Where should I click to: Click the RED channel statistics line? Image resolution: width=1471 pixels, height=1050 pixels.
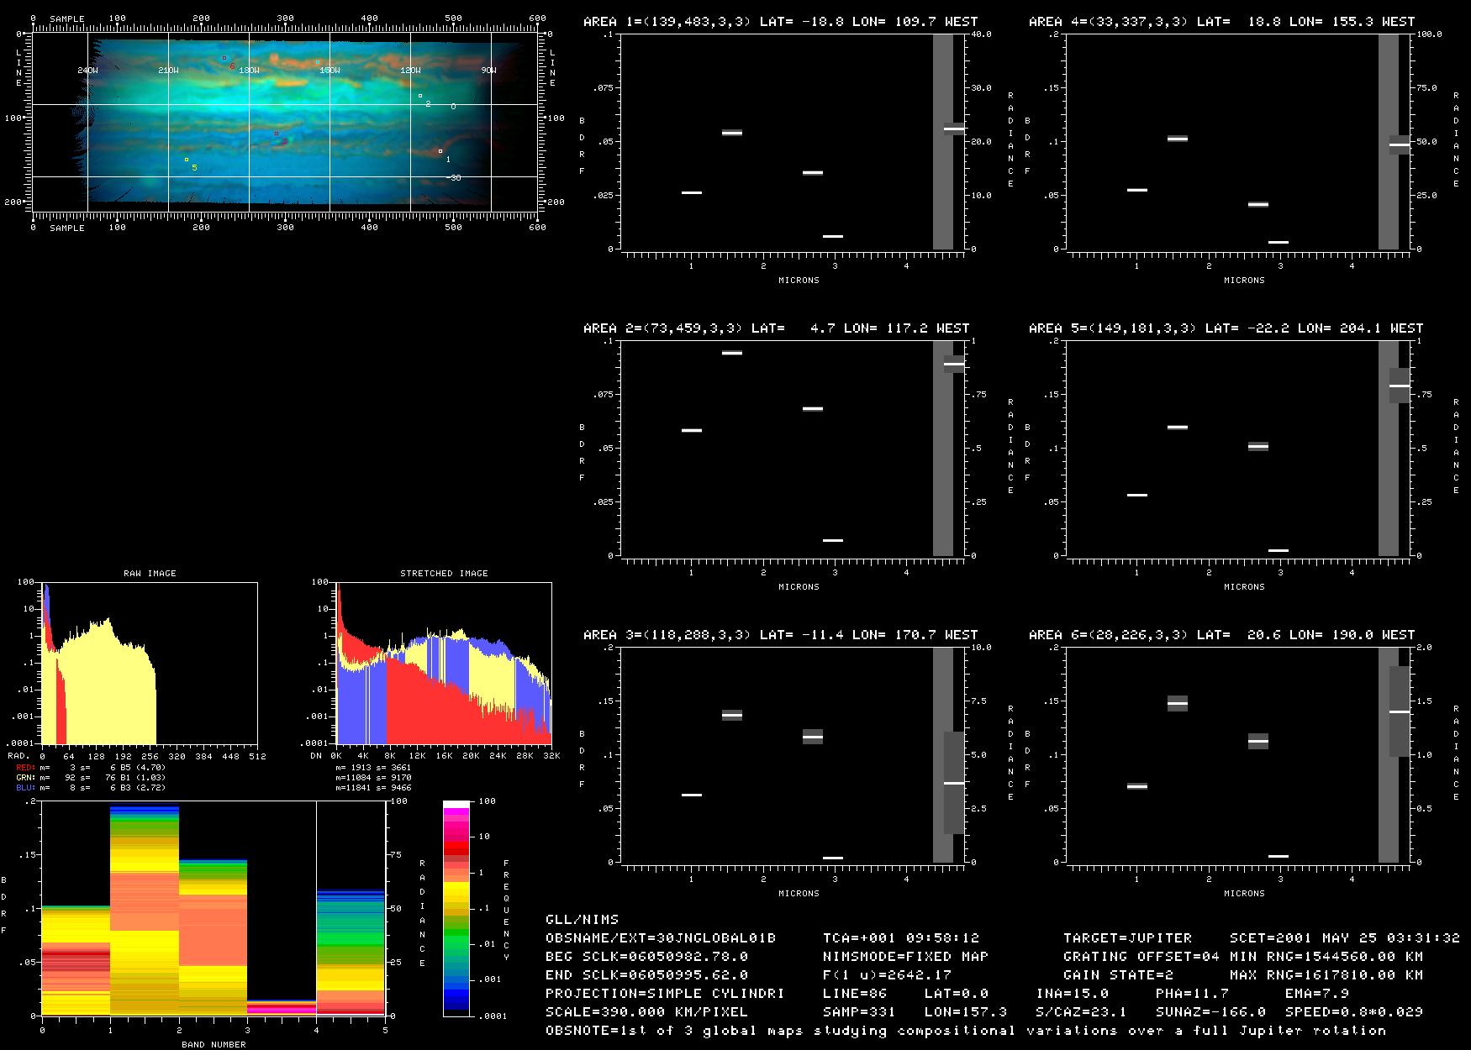(x=91, y=767)
